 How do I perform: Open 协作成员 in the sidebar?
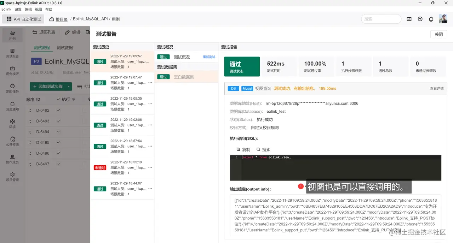[x=12, y=159]
